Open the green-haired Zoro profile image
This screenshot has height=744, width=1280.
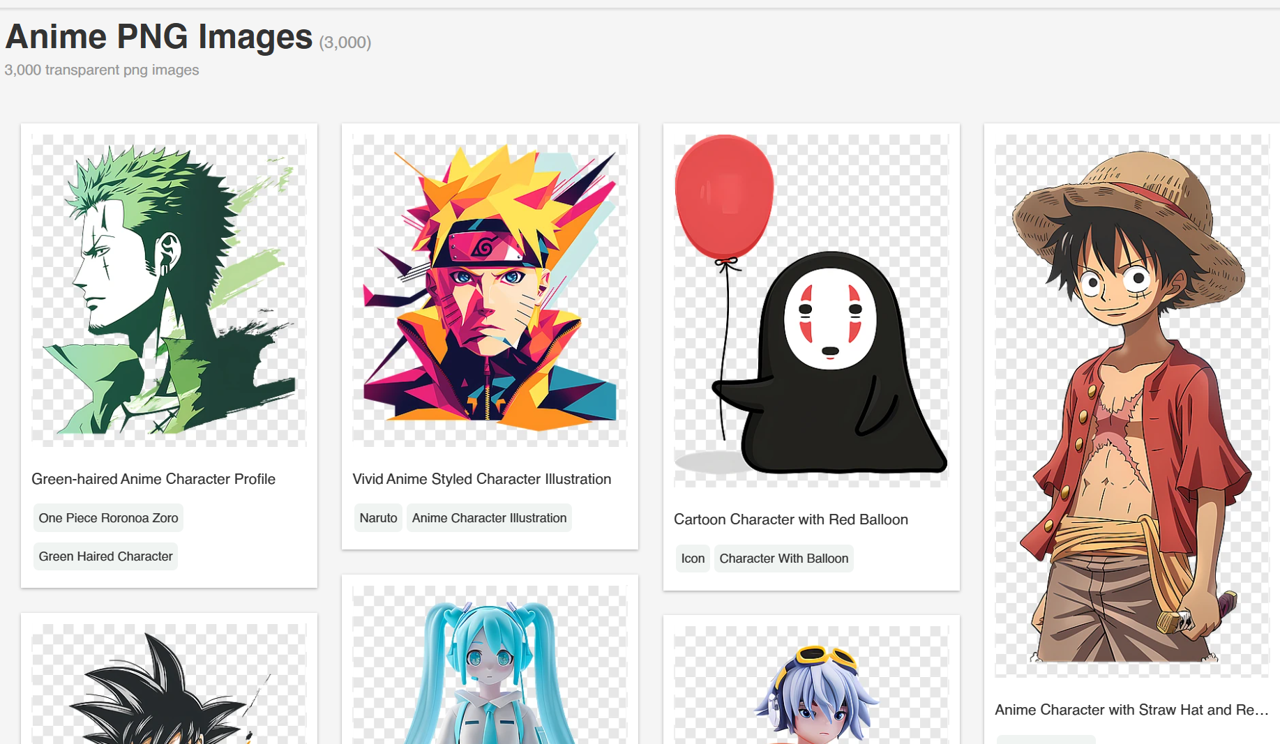click(169, 290)
